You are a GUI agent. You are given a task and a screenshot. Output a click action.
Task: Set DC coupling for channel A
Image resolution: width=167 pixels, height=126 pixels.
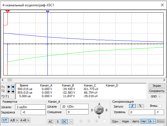tap(64, 122)
